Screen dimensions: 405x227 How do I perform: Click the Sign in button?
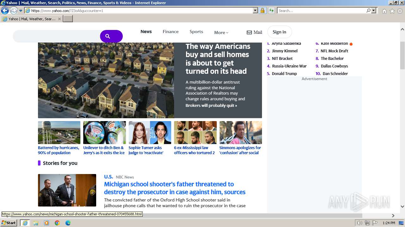279,32
